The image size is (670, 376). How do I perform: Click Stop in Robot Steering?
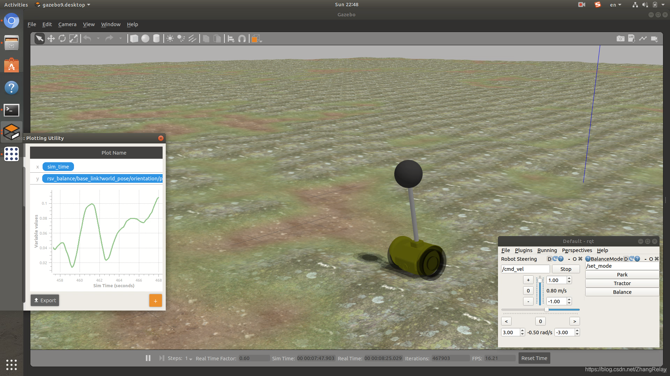tap(566, 269)
